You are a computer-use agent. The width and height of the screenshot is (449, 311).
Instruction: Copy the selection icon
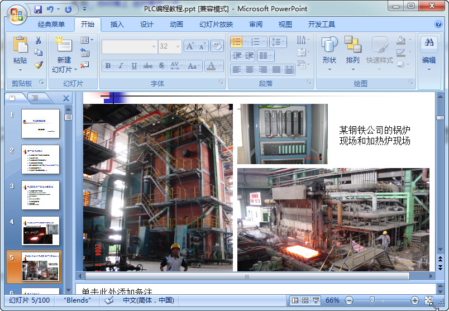(x=38, y=52)
